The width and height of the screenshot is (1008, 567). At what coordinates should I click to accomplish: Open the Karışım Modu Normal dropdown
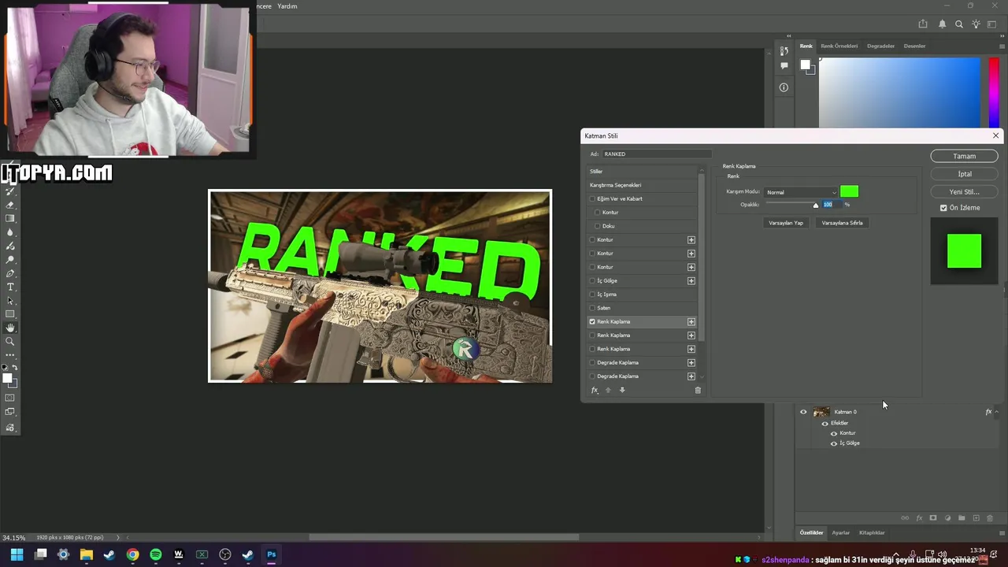pos(801,192)
